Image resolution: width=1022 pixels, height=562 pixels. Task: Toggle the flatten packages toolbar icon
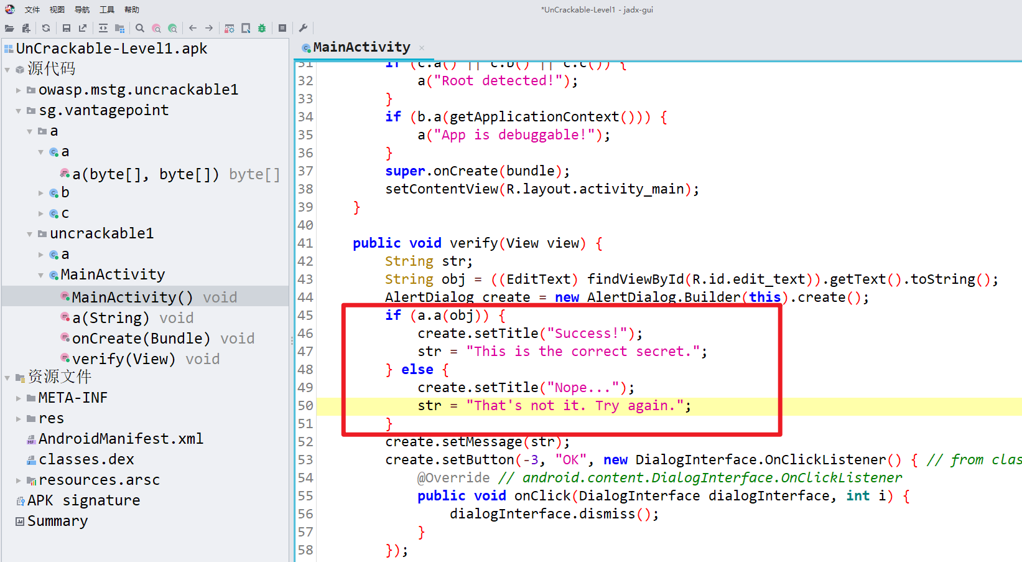click(x=119, y=28)
